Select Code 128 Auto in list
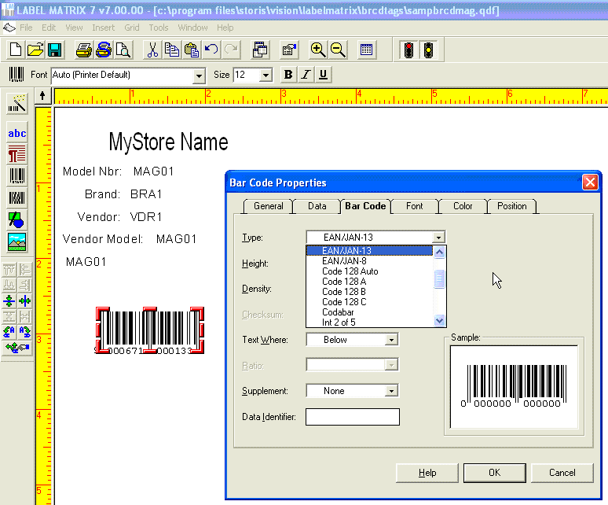 click(x=350, y=271)
